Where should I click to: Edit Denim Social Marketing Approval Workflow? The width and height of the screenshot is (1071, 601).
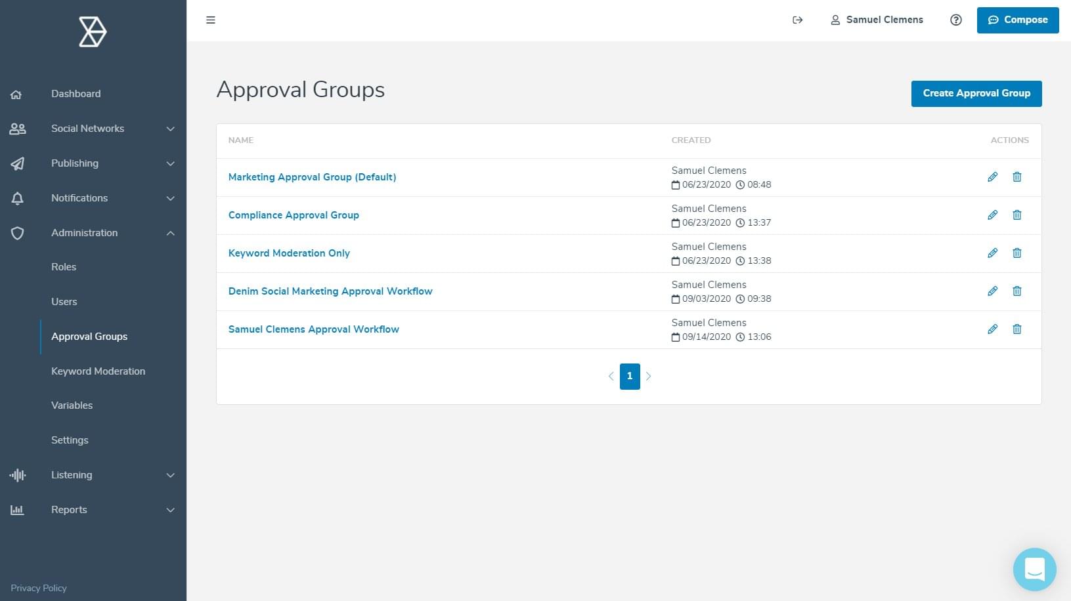pyautogui.click(x=992, y=291)
